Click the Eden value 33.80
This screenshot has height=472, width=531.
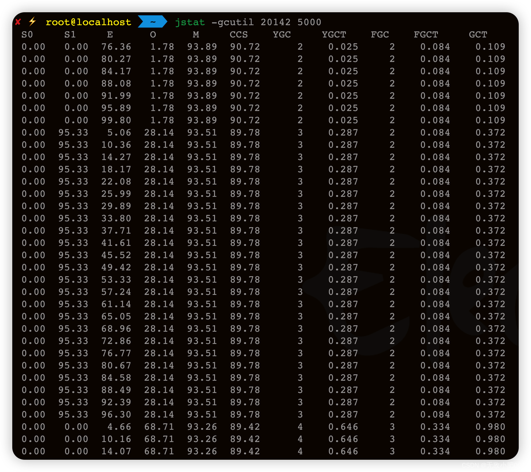116,218
